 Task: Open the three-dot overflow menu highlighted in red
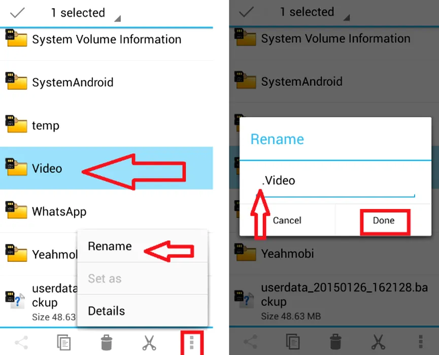point(191,342)
